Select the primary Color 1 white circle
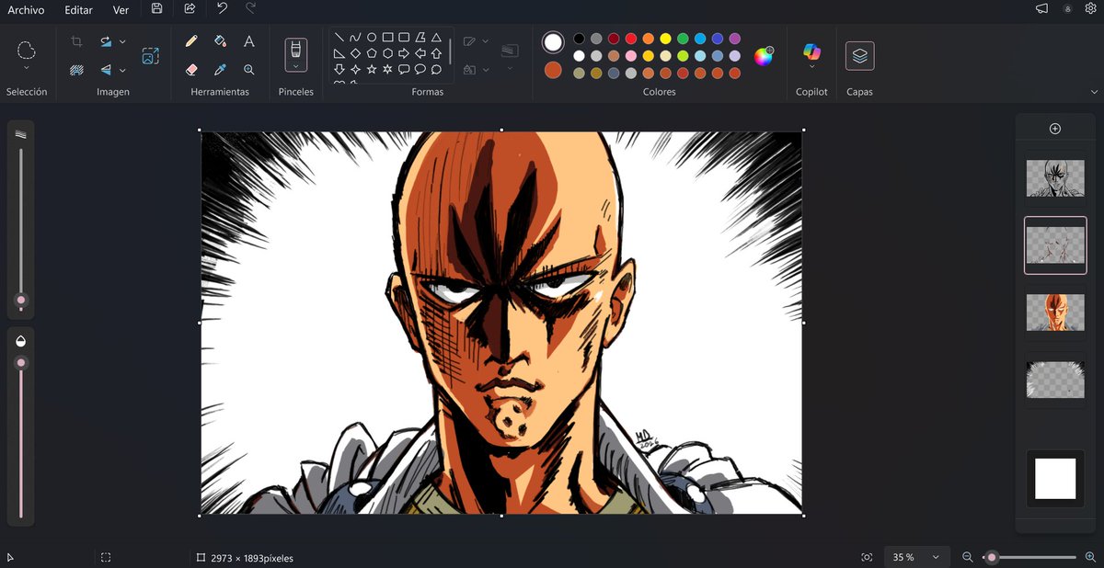Screen dimensions: 1104x568 (x=553, y=42)
